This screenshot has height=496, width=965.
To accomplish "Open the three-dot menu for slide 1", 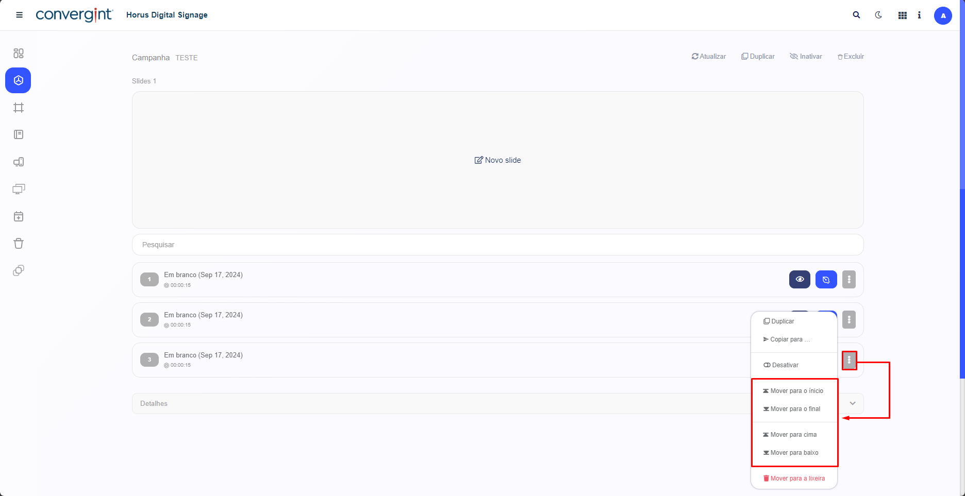I will coord(848,280).
